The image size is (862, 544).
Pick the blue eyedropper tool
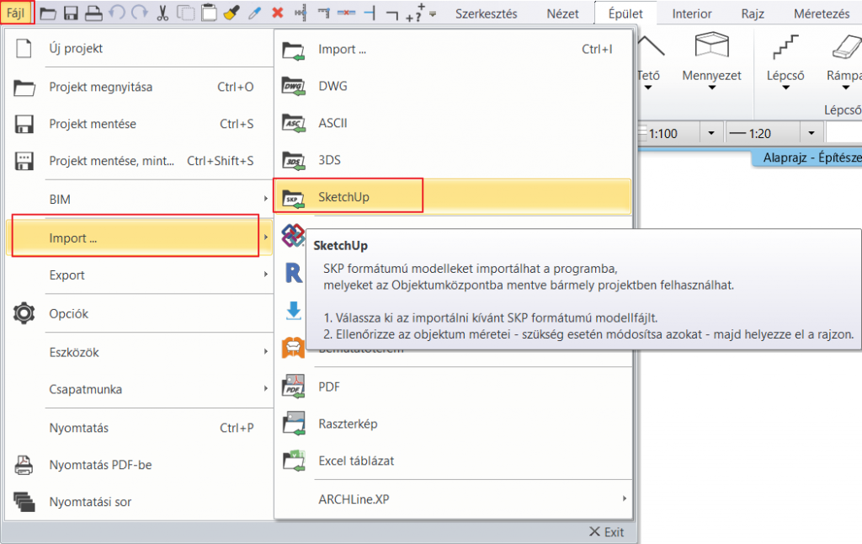[254, 13]
